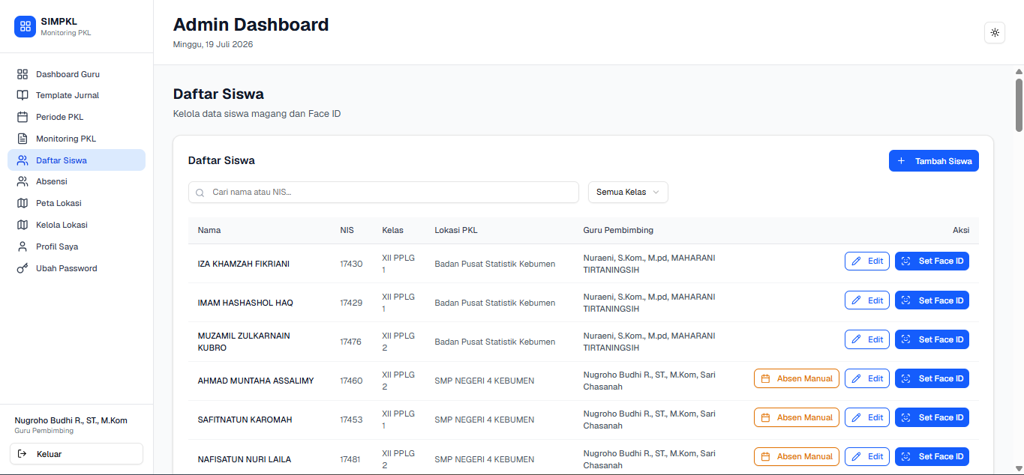
Task: Open Profil Saya page
Action: click(x=77, y=246)
